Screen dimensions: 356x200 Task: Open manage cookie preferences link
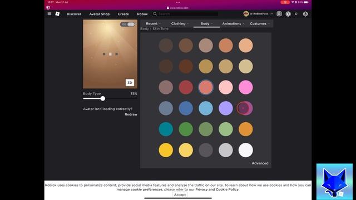(x=140, y=189)
